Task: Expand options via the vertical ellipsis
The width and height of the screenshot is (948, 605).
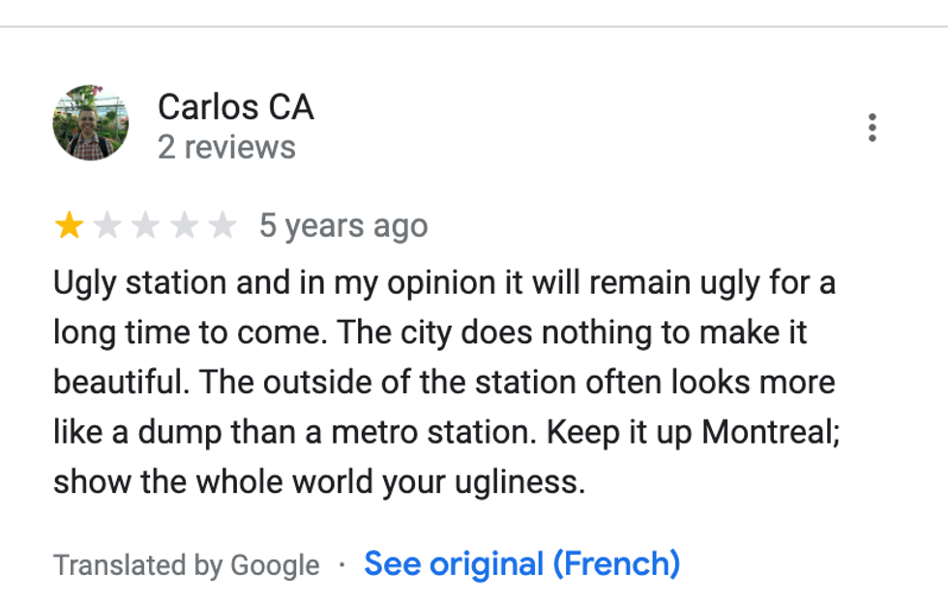Action: point(874,126)
